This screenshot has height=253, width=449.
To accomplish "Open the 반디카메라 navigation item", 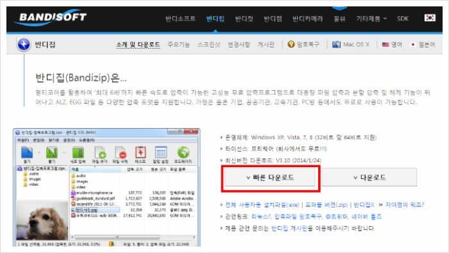I will pyautogui.click(x=307, y=19).
